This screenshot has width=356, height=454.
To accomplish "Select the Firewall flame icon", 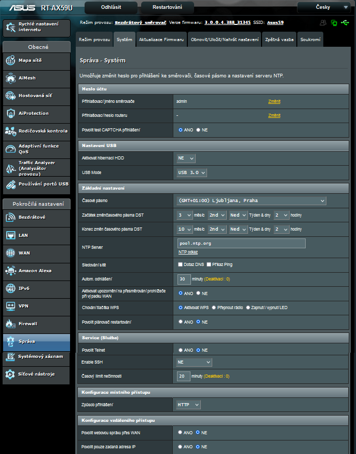I will (10, 324).
